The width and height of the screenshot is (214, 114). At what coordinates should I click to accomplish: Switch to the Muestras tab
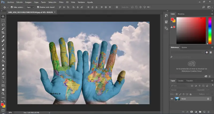[181, 14]
